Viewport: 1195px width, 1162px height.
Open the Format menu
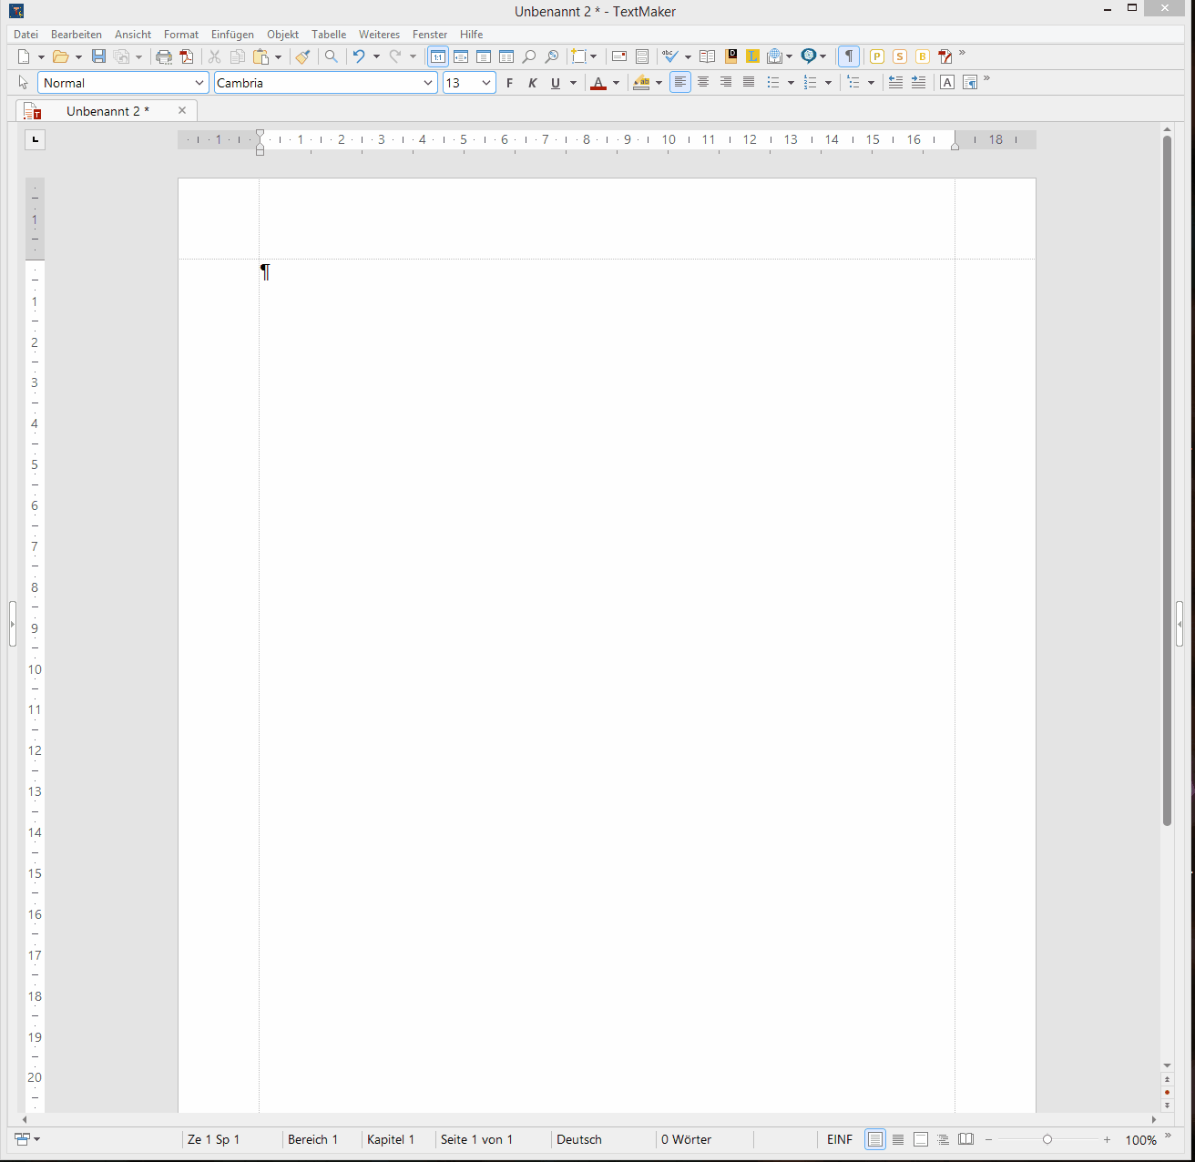point(181,35)
